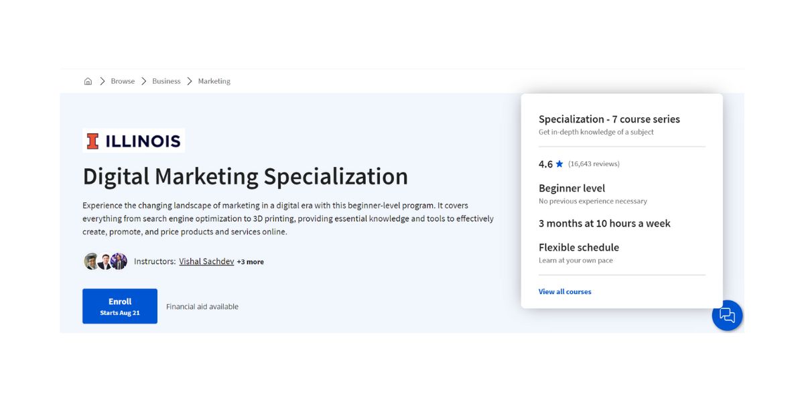Click the blue star next to the rating
Viewport: 804px width, 402px height.
pyautogui.click(x=558, y=163)
